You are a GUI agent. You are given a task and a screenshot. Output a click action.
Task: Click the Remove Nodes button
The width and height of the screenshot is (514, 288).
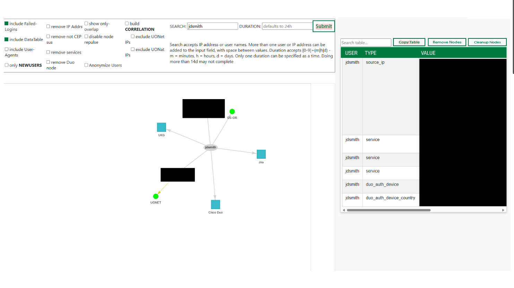click(x=447, y=42)
